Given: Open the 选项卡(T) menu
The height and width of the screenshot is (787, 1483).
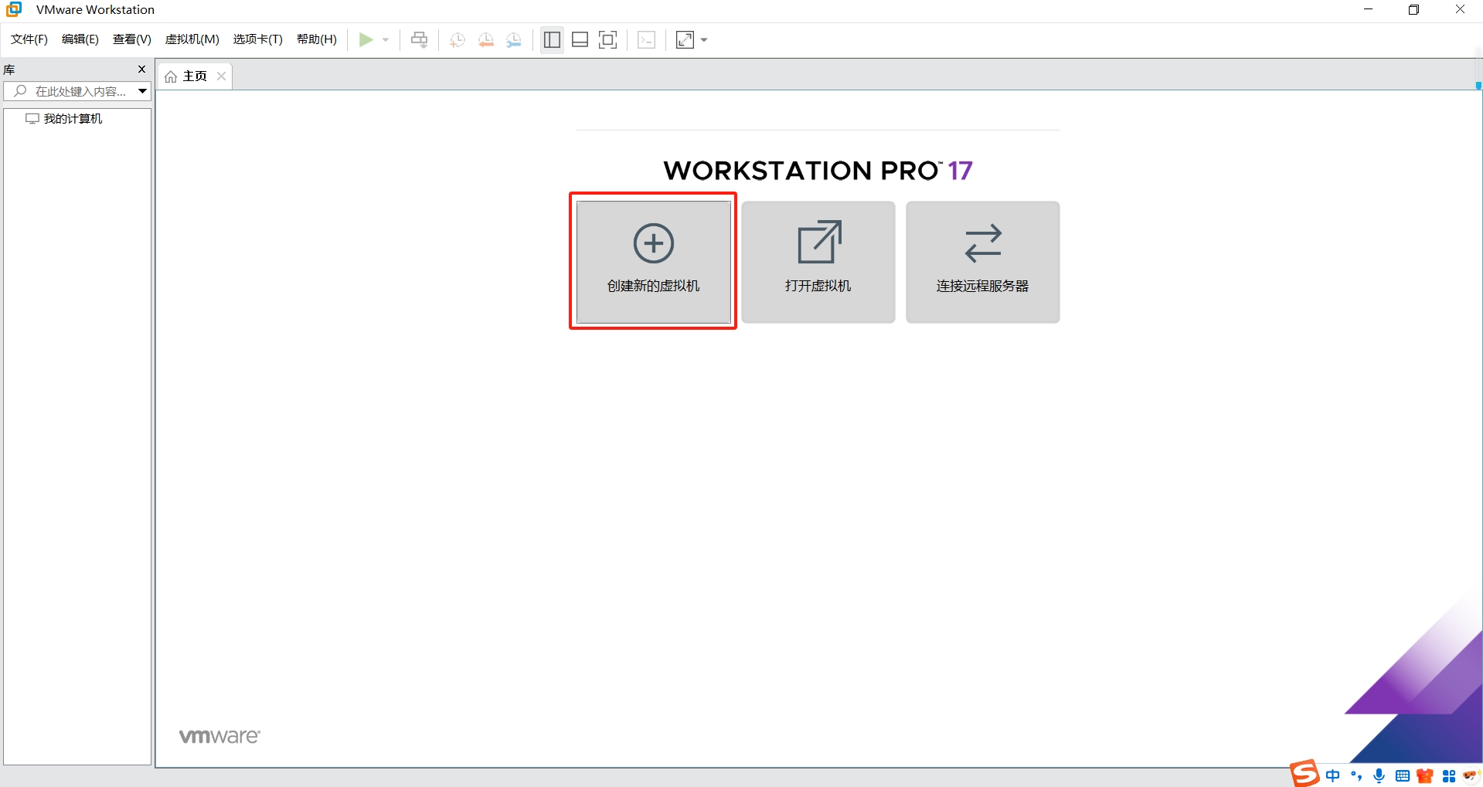Looking at the screenshot, I should [x=258, y=39].
